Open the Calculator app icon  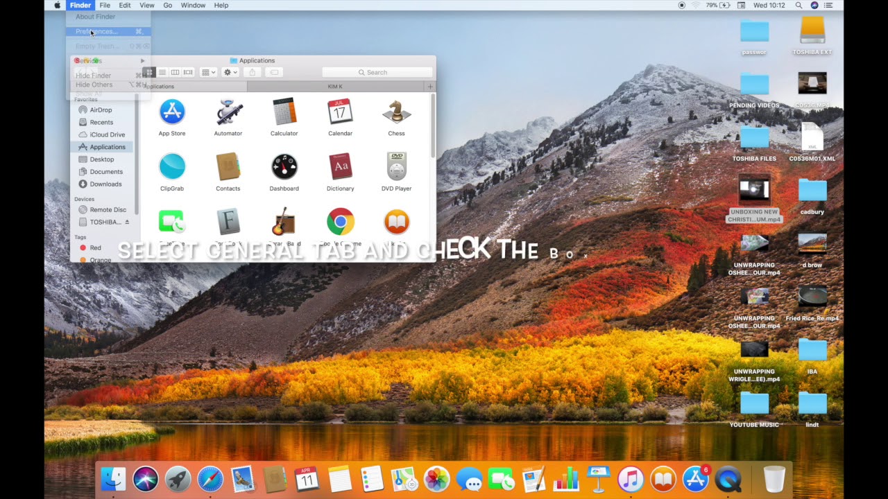click(x=284, y=112)
